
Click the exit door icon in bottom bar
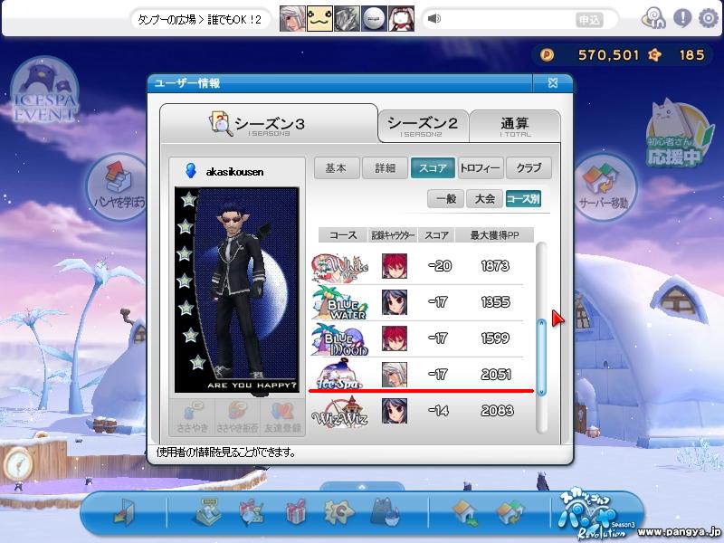[124, 512]
